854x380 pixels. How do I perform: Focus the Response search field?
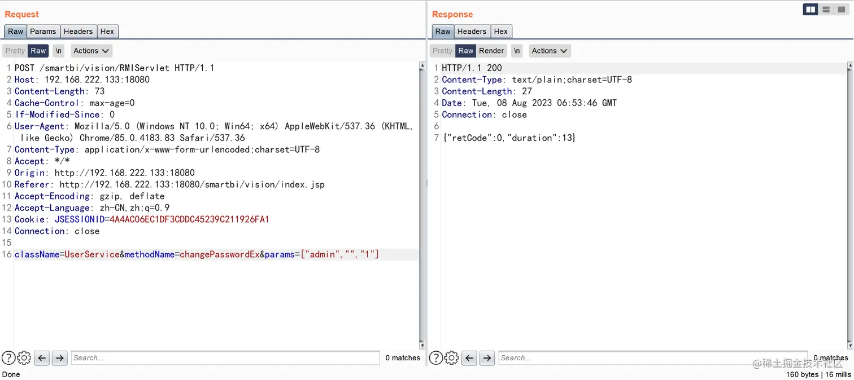point(652,357)
